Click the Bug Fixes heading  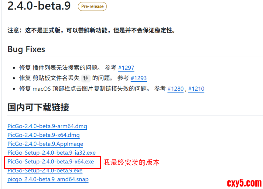[x=26, y=49]
